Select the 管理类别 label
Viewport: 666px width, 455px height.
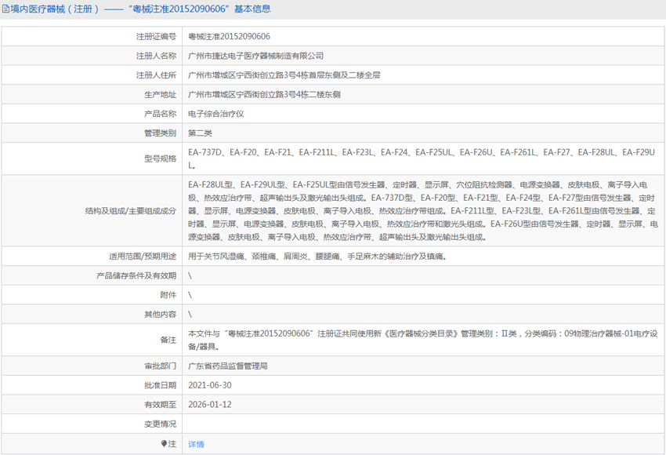[x=160, y=133]
